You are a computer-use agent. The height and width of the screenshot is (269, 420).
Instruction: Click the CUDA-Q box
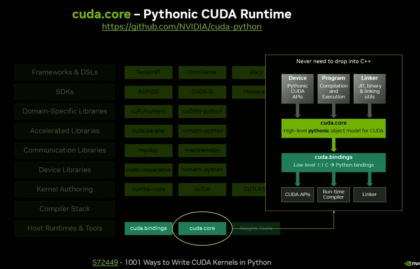coord(202,92)
